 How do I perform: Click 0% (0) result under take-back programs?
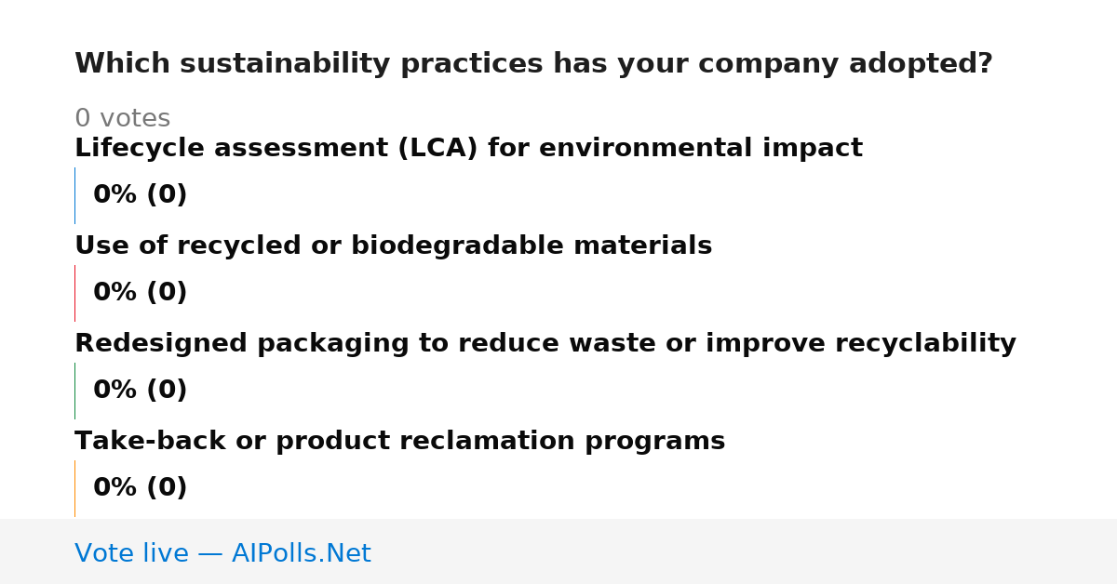[140, 488]
